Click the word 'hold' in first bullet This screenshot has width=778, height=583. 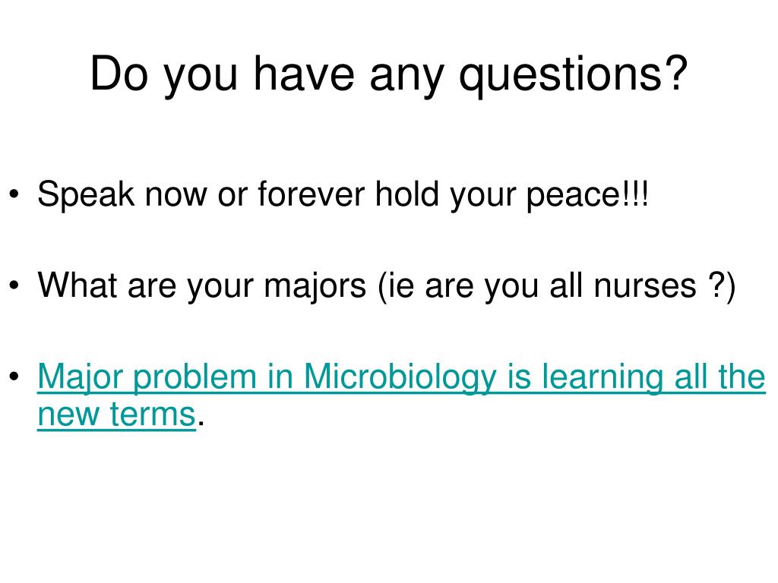tap(407, 194)
